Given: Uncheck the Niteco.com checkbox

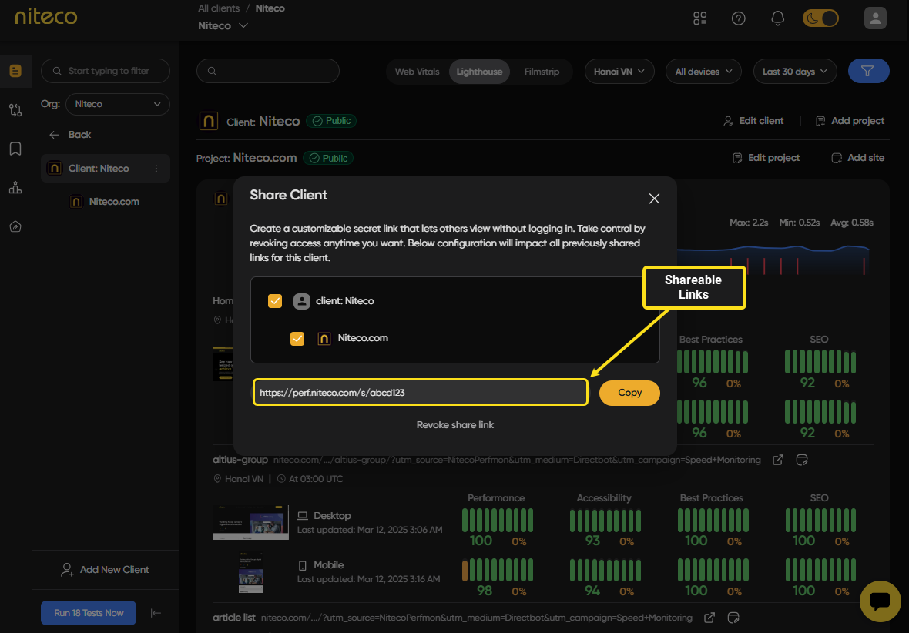Looking at the screenshot, I should [x=297, y=338].
